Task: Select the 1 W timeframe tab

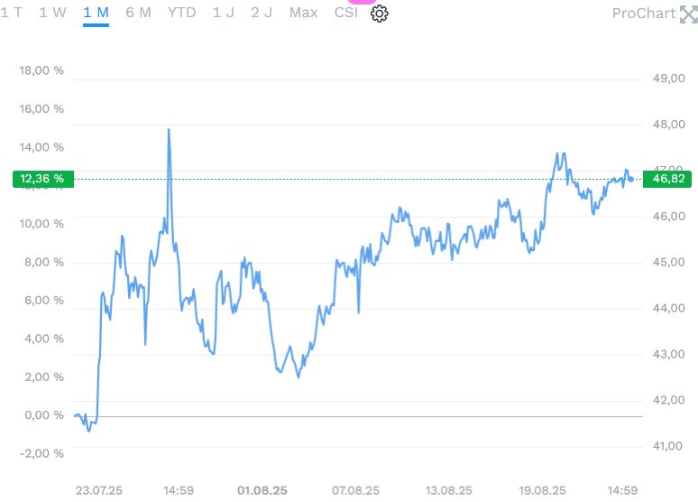Action: click(52, 13)
